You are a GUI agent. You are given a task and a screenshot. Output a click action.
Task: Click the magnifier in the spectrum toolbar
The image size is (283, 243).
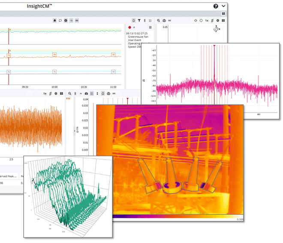point(69,93)
